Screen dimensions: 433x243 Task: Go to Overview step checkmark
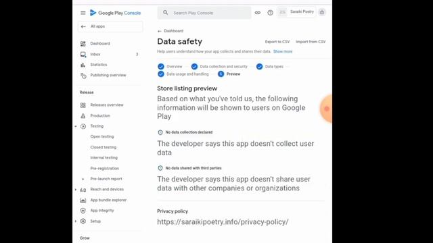click(x=161, y=66)
